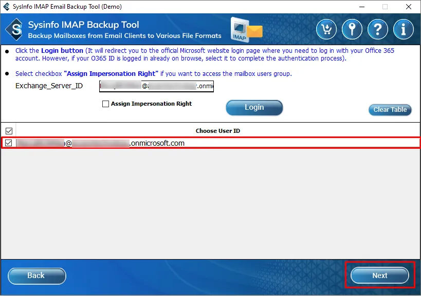Proceed with the Next button

pos(380,275)
